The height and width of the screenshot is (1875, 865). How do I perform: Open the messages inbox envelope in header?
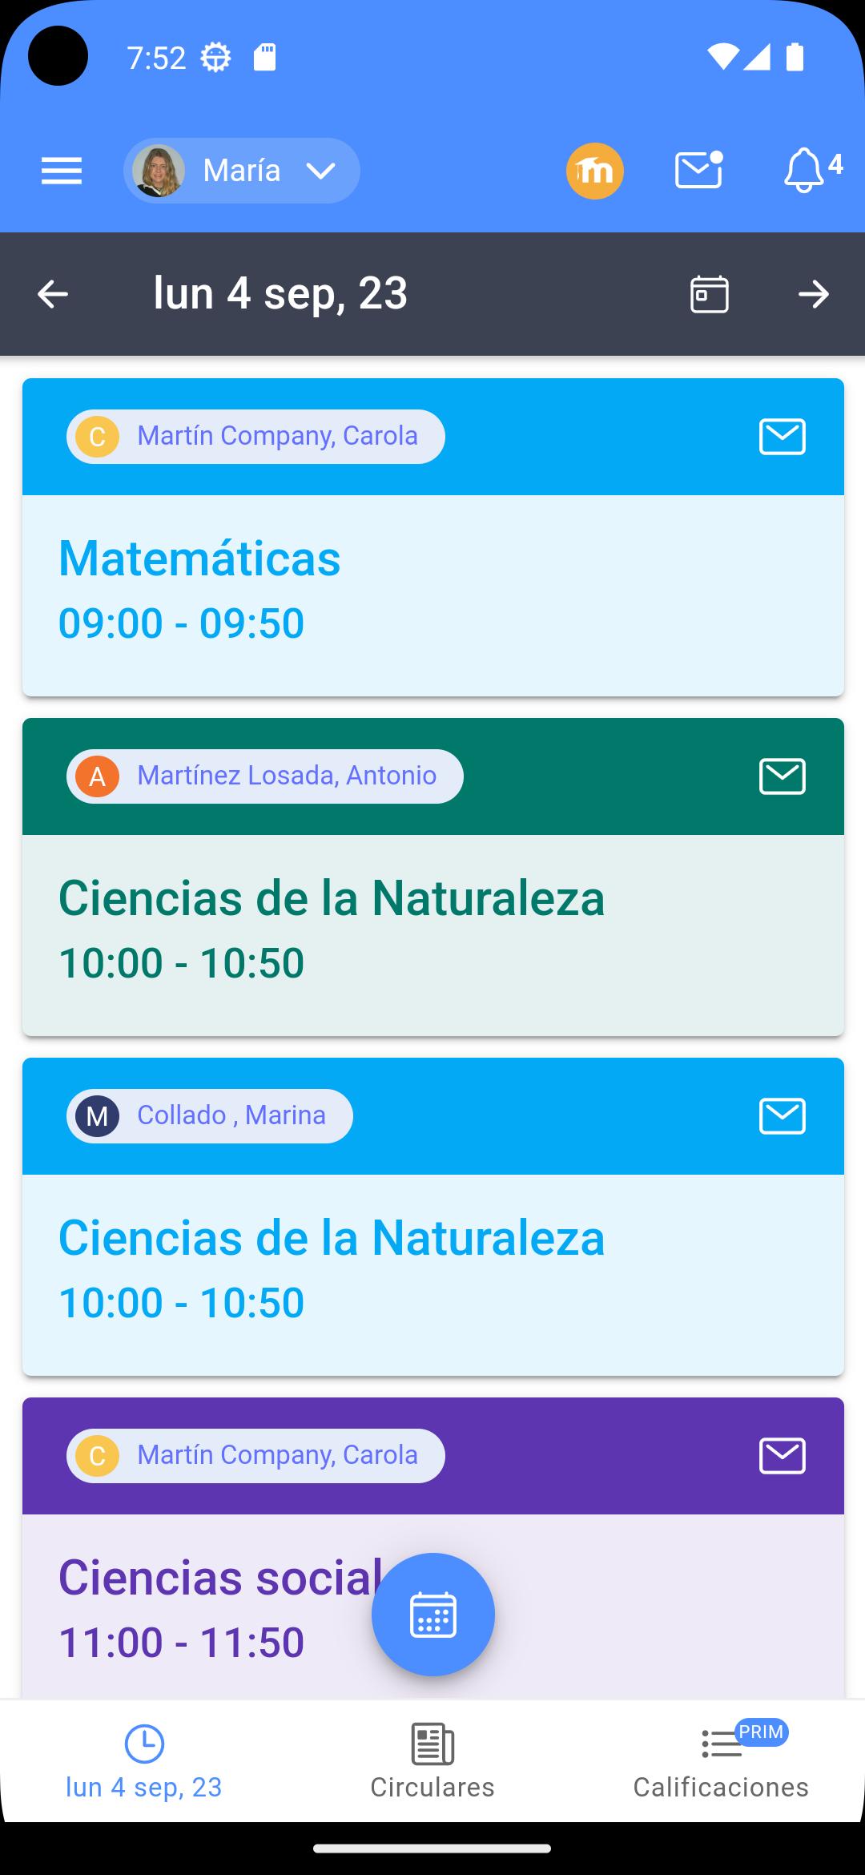point(698,170)
